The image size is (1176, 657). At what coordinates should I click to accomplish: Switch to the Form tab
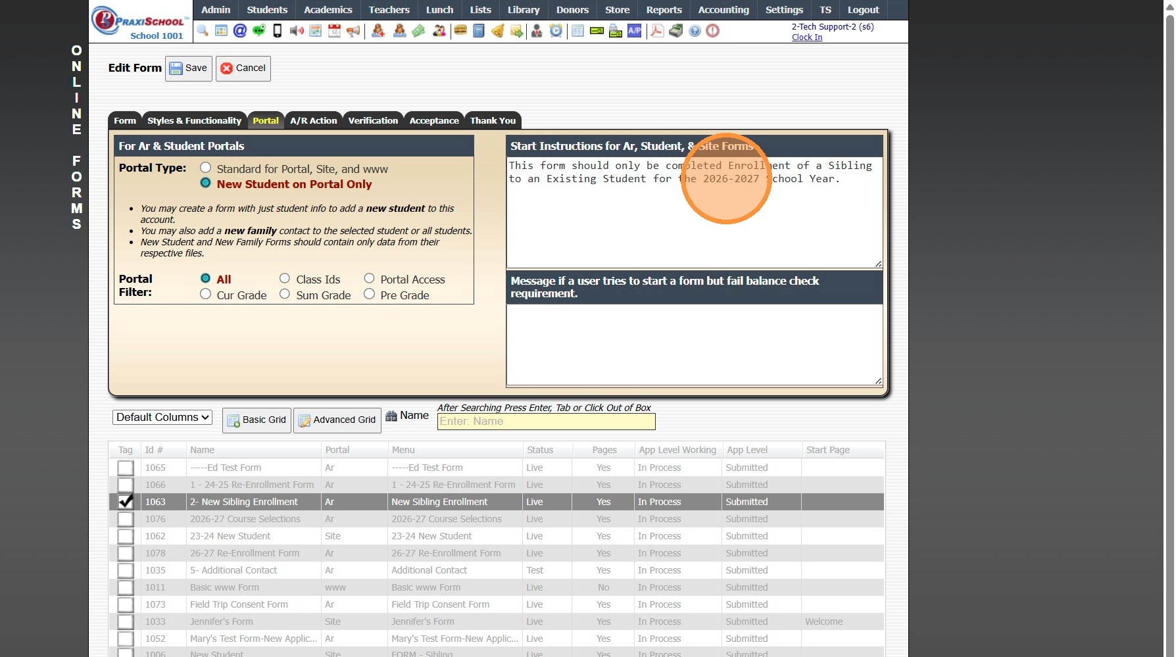point(125,120)
